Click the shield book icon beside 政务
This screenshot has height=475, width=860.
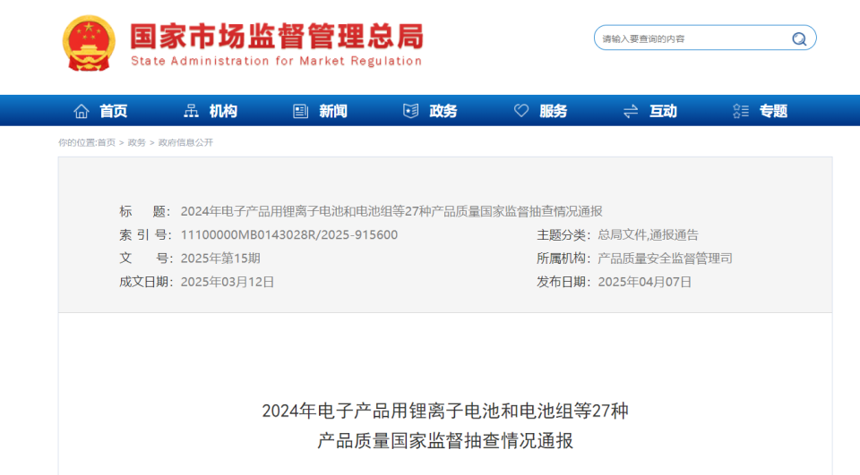click(x=411, y=111)
